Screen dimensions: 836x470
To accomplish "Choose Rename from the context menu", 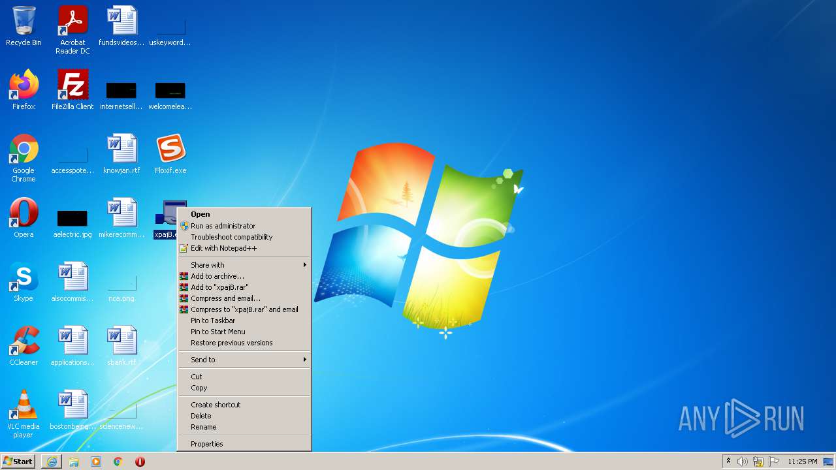I will (244, 427).
